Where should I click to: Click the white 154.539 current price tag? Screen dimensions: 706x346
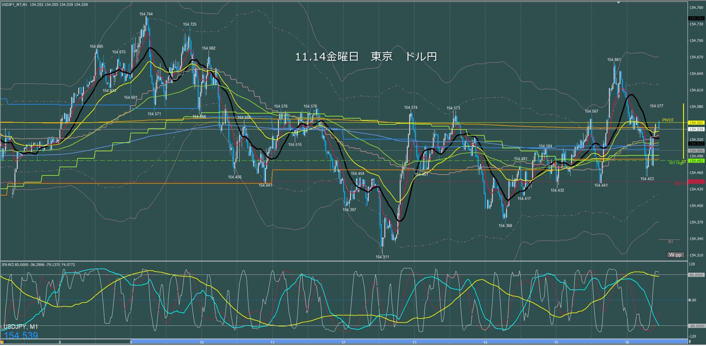pos(696,129)
